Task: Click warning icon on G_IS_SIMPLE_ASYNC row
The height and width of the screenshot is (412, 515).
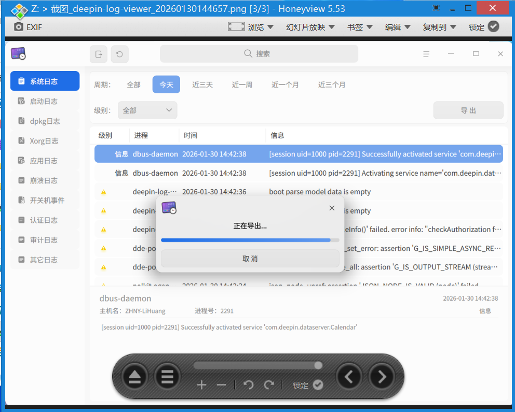Action: click(104, 248)
